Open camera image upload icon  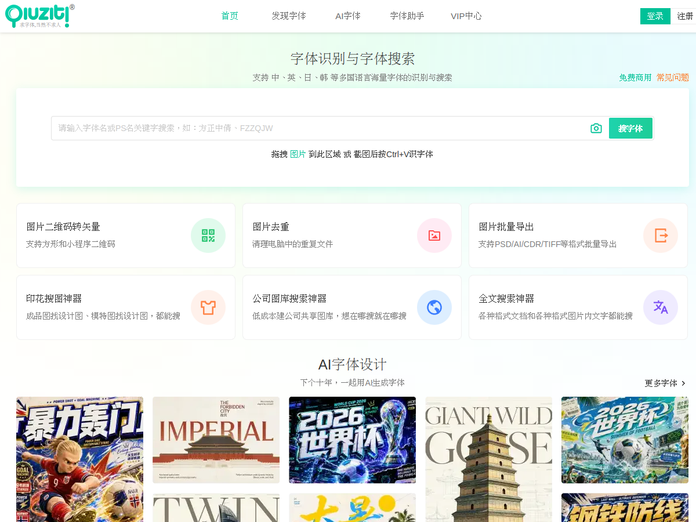[x=596, y=128]
